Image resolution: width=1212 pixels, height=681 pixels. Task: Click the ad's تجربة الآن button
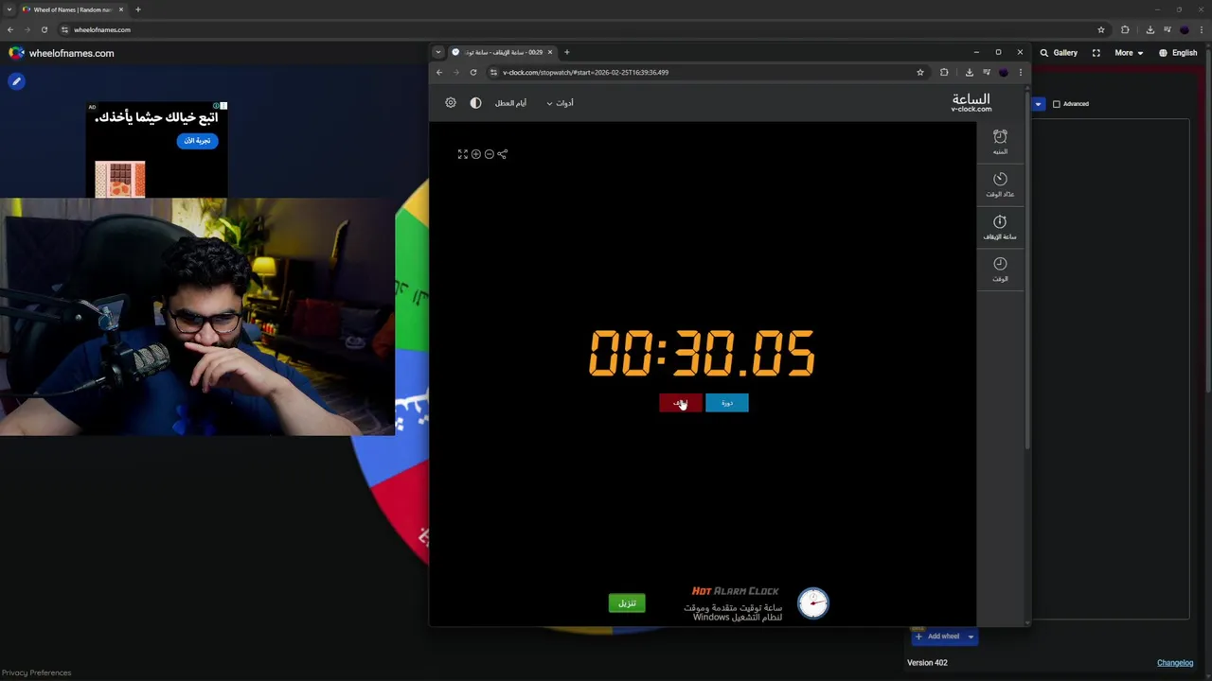tap(197, 141)
